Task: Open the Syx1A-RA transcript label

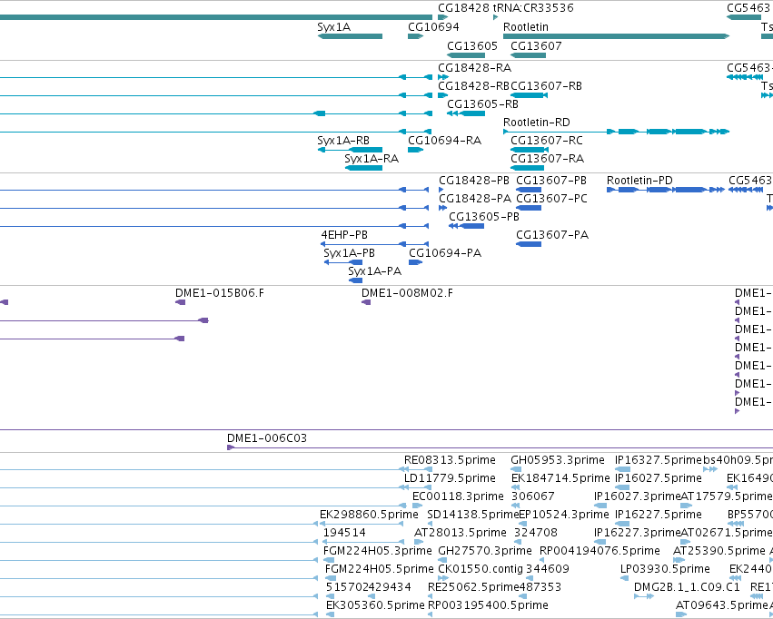Action: (372, 159)
